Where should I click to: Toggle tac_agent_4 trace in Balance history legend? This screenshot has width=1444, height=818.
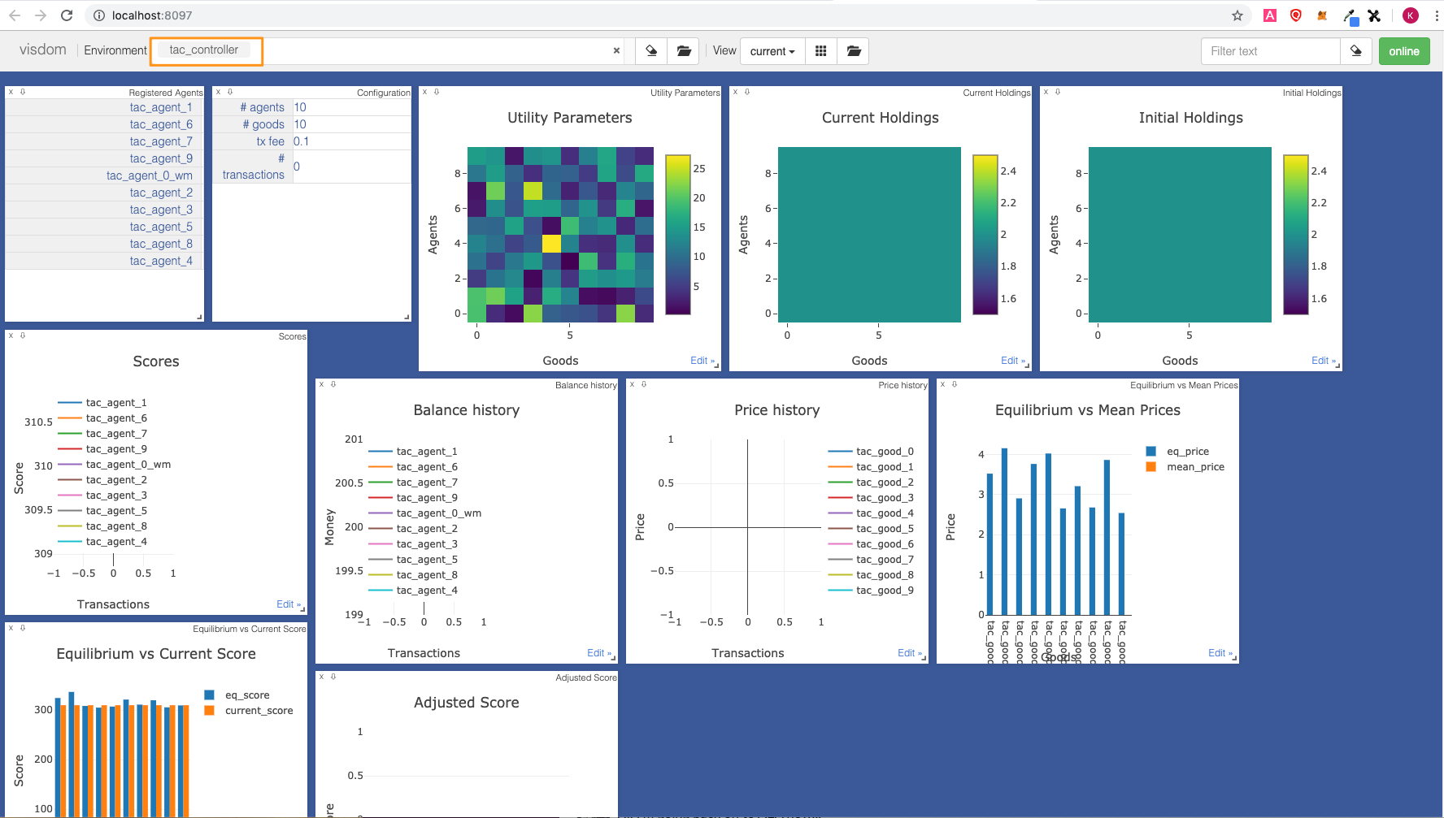pyautogui.click(x=414, y=591)
